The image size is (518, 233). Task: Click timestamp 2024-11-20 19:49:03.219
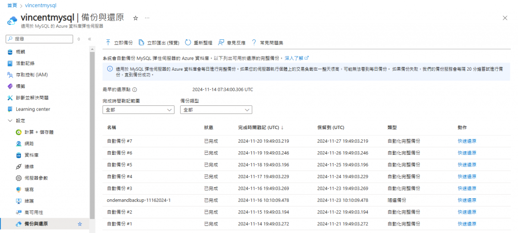(x=264, y=141)
